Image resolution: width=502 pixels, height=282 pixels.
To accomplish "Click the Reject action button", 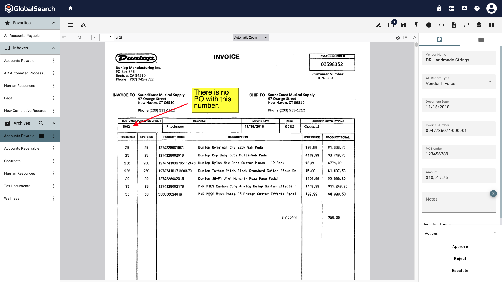I will tap(460, 258).
